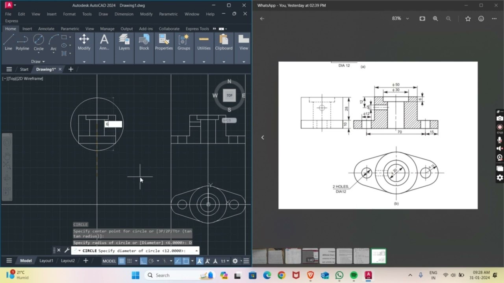504x283 pixels.
Task: Open the file tab hamburger menu
Action: click(x=9, y=69)
